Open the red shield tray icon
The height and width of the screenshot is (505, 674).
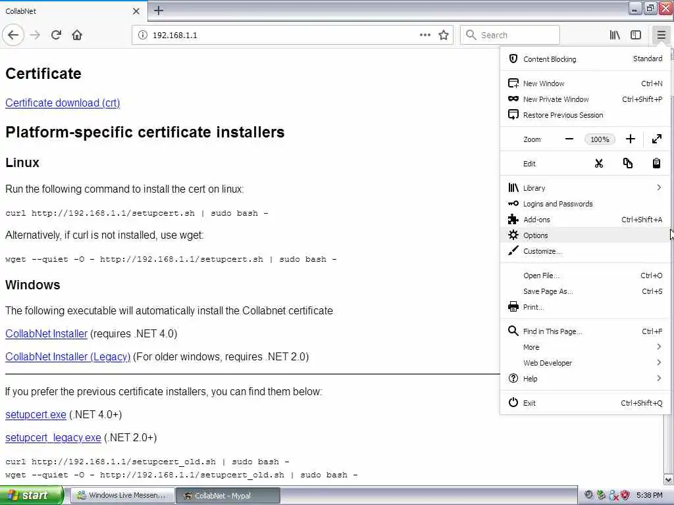click(x=625, y=495)
